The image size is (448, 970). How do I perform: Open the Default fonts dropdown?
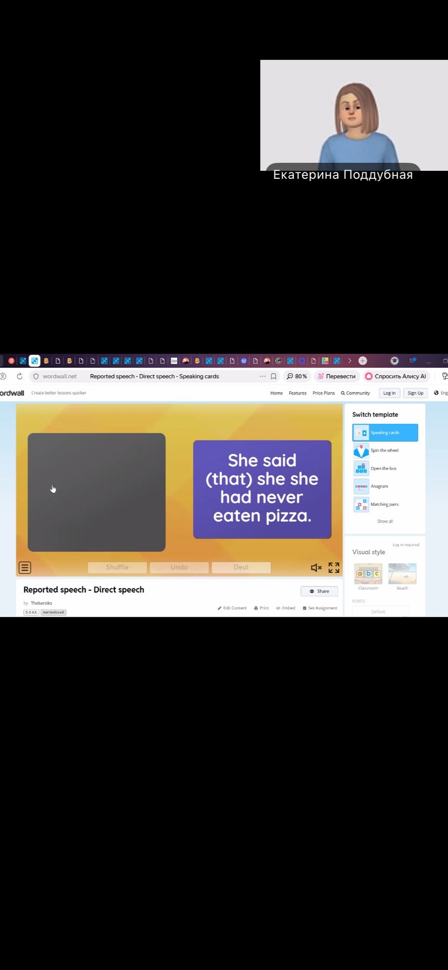(381, 611)
